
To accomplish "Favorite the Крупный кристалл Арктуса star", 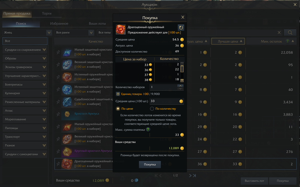I will pyautogui.click(x=58, y=151).
